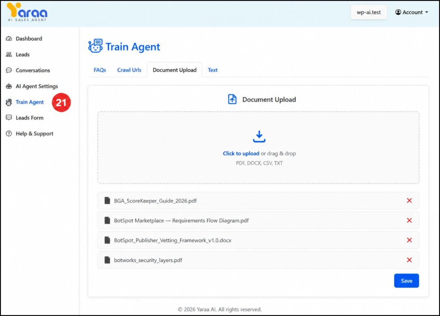Switch to the Text tab
The image size is (440, 316).
click(212, 70)
